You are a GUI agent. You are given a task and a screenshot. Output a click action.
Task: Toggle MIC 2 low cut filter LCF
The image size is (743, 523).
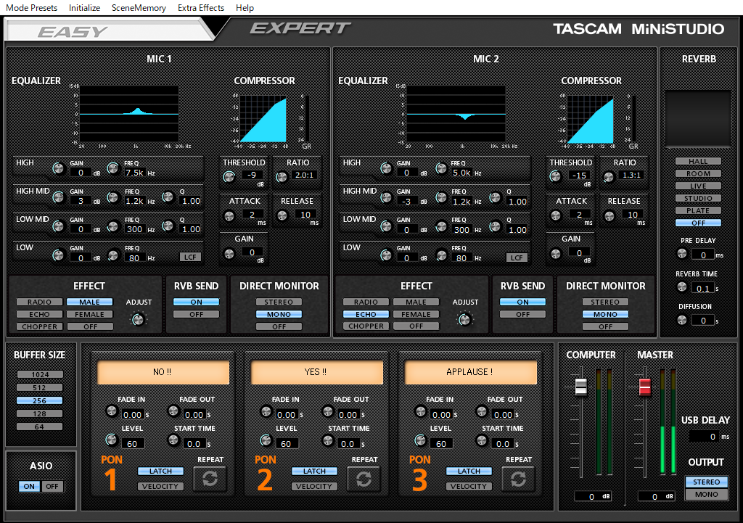(x=517, y=258)
